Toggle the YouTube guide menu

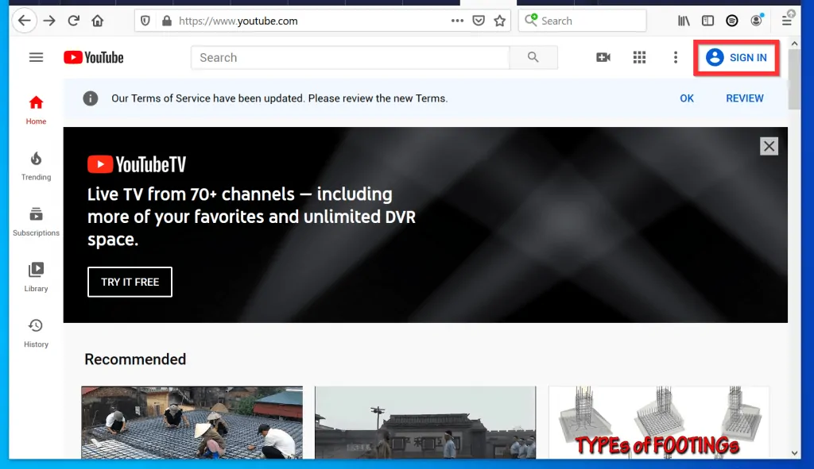[36, 57]
